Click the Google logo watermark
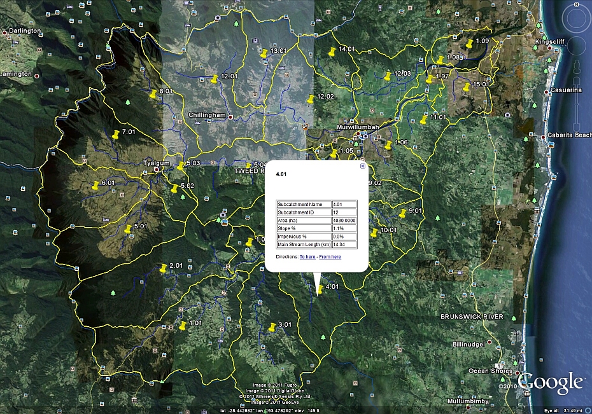The image size is (592, 414). [x=551, y=382]
